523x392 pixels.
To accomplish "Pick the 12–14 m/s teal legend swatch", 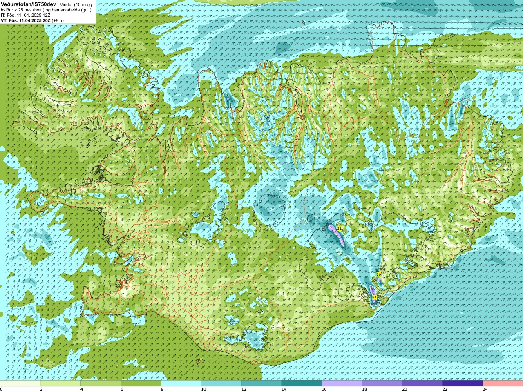I will pos(261,383).
